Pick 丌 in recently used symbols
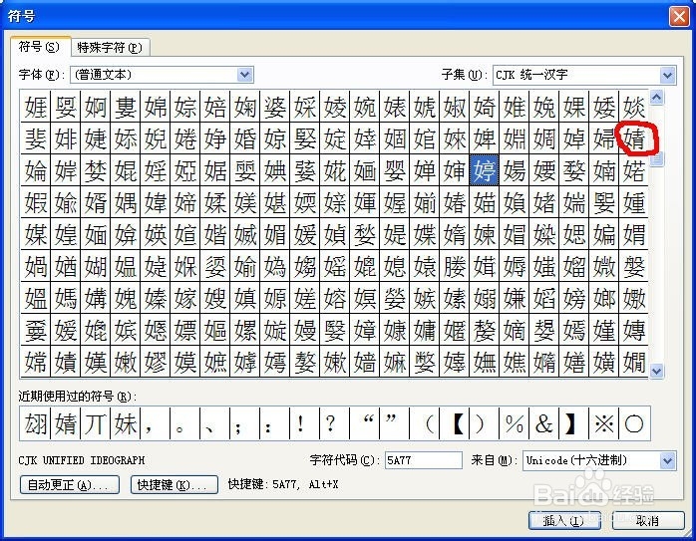Image resolution: width=696 pixels, height=541 pixels. pos(96,423)
